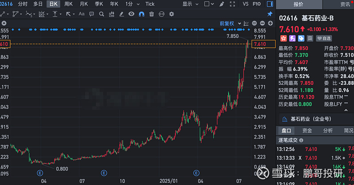Switch to 分时 intraday chart
This screenshot has height=185, width=354.
tap(23, 4)
